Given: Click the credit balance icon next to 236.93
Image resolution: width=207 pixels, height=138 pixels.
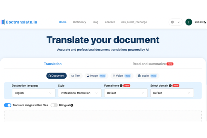Looking at the screenshot, I should pos(205,22).
